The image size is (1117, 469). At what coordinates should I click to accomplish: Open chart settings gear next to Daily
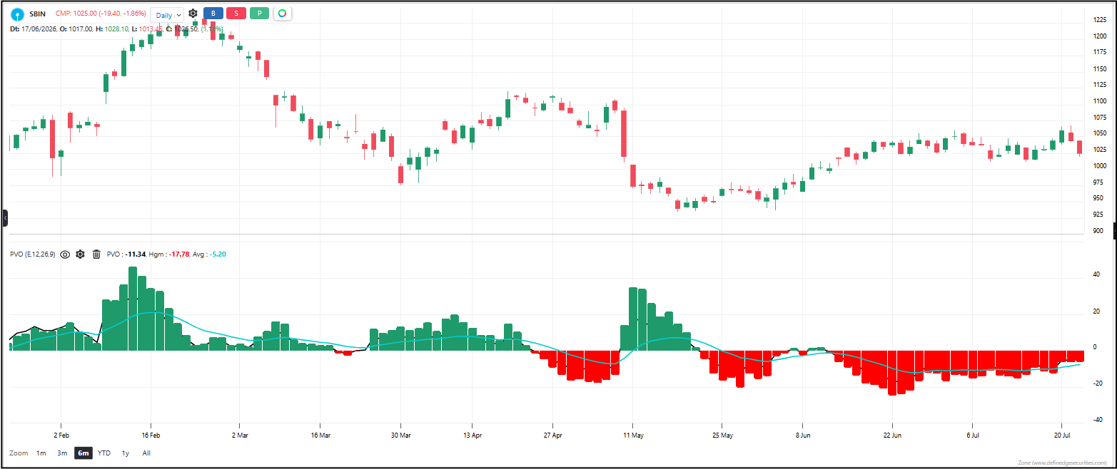coord(193,14)
